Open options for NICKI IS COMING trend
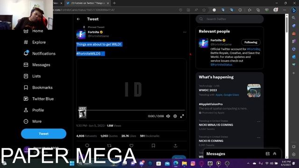299x168 pixels. pos(258,138)
